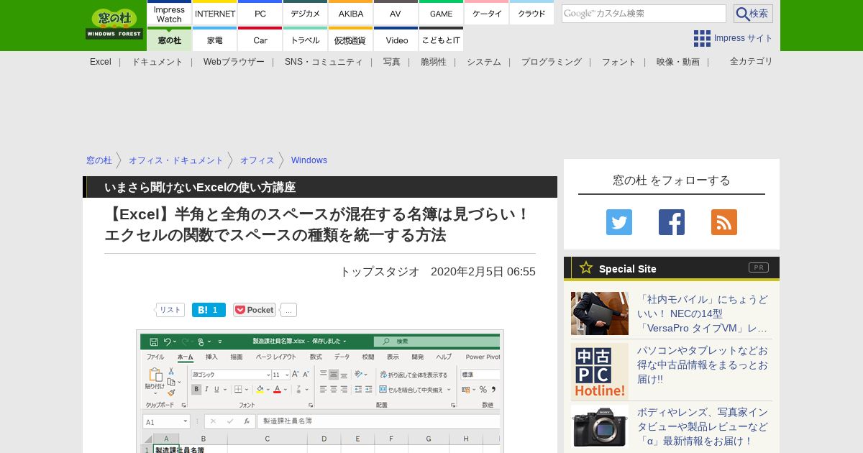
Task: Click the オフィス・ドキュメント breadcrumb
Action: (176, 160)
